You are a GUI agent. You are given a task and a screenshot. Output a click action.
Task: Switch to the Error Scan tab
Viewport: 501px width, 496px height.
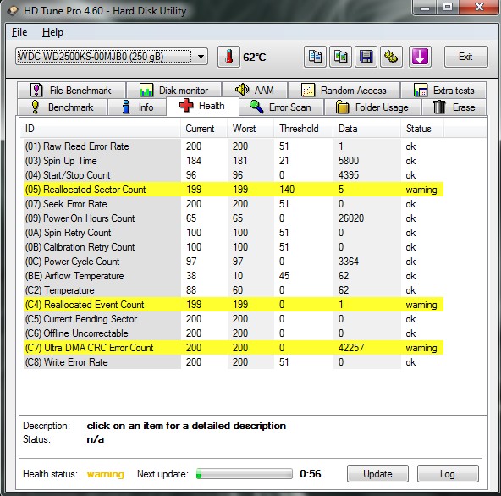tap(281, 107)
